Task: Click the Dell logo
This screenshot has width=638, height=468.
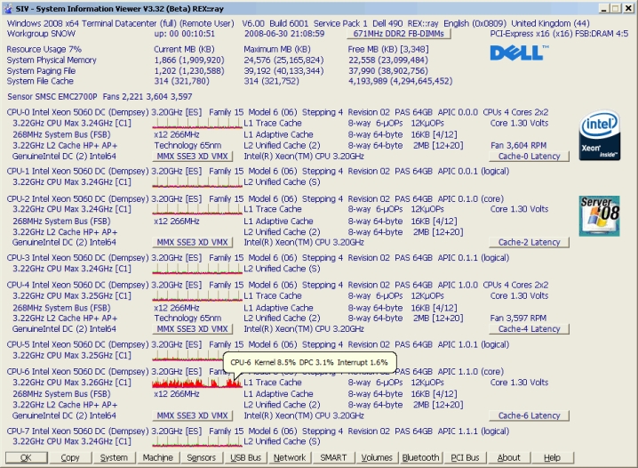Action: tap(517, 52)
